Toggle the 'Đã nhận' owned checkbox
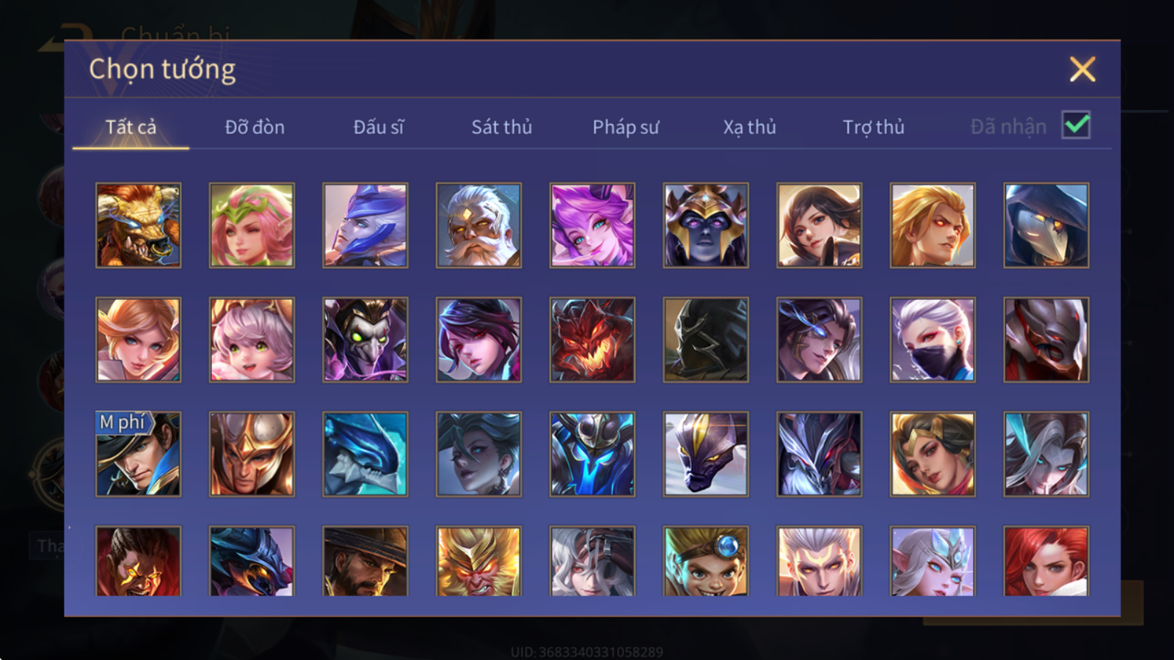 (1076, 125)
